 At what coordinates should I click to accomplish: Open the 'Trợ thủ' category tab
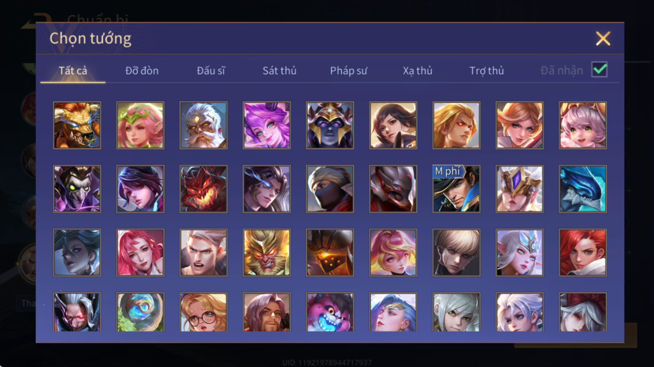[487, 70]
